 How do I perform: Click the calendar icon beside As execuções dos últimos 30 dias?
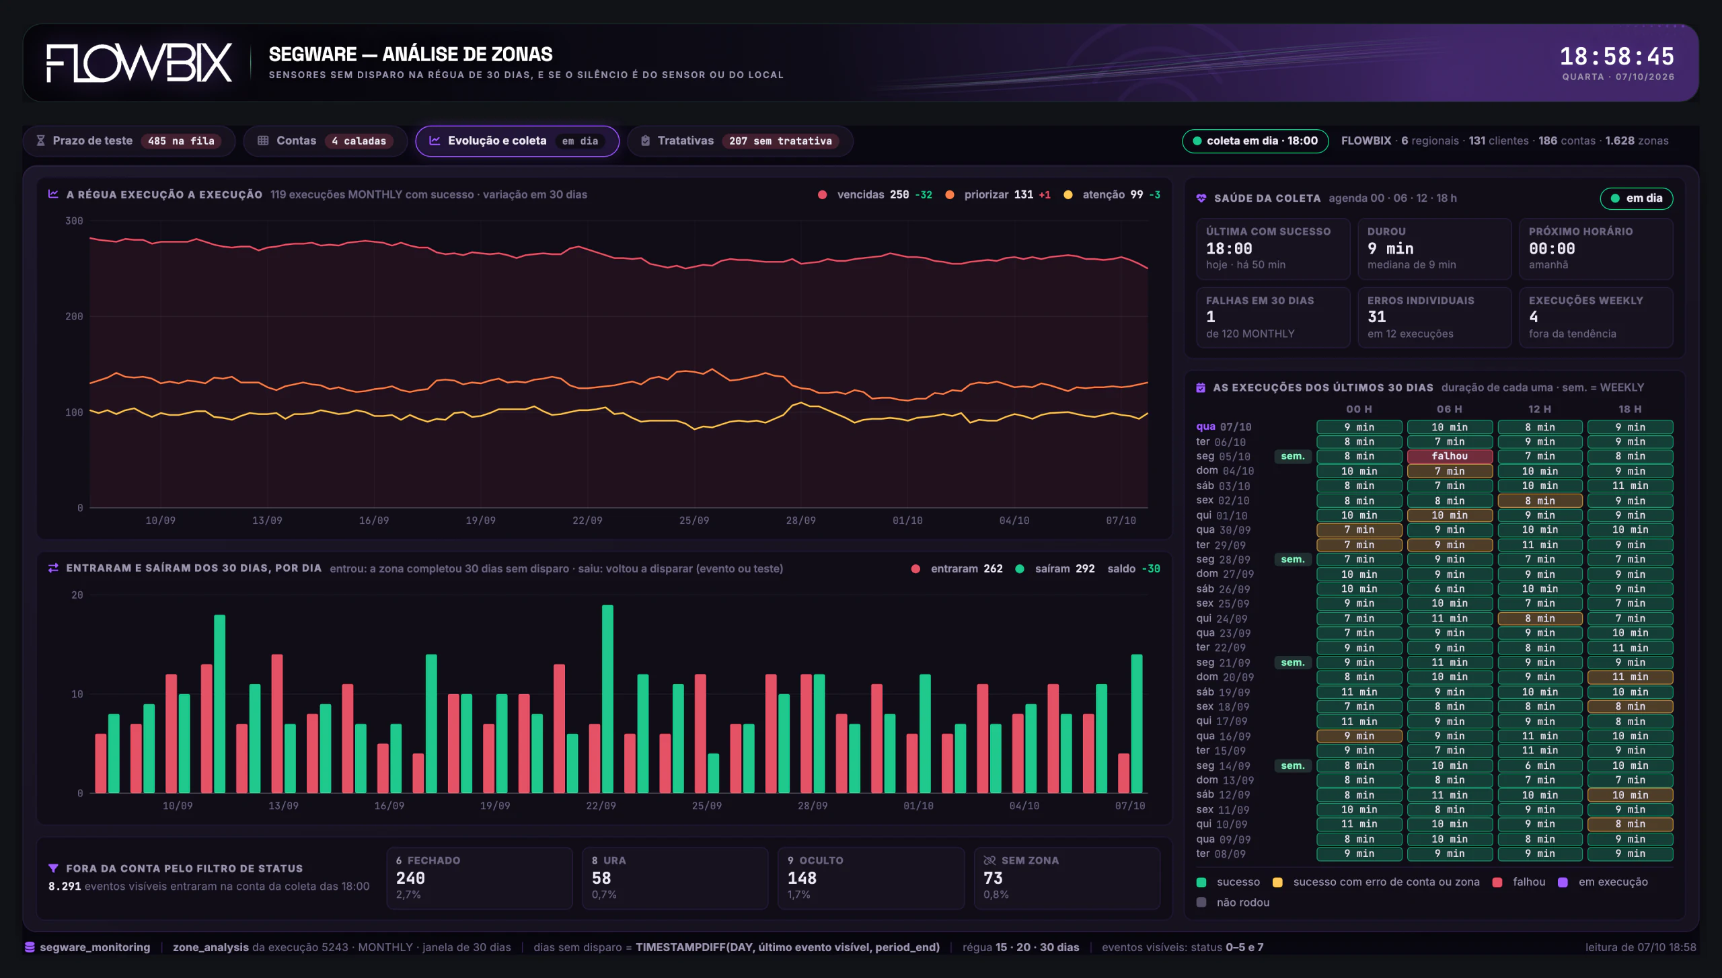[x=1201, y=387]
